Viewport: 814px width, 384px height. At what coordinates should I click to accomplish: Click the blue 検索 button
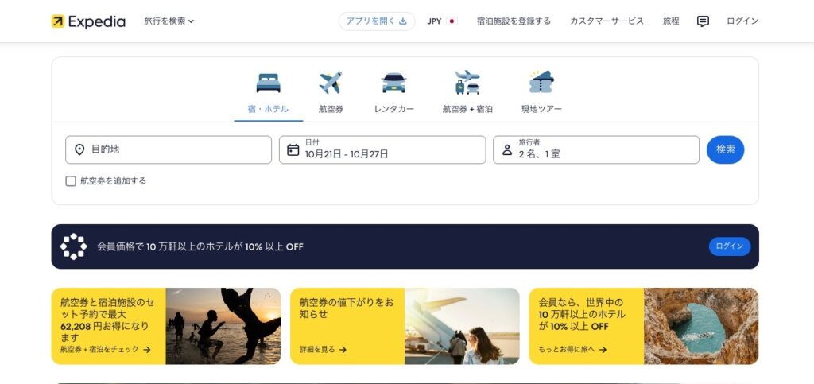(x=725, y=149)
